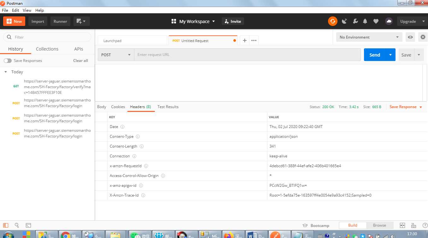Click the info icon beside x-amzn-RequestId
The image size is (428, 238).
pyautogui.click(x=146, y=166)
